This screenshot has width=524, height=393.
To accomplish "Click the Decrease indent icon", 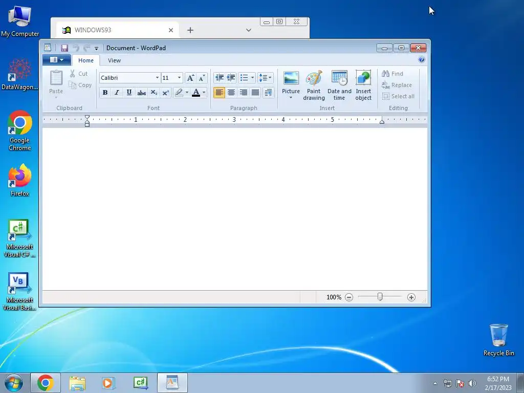I will tap(219, 78).
